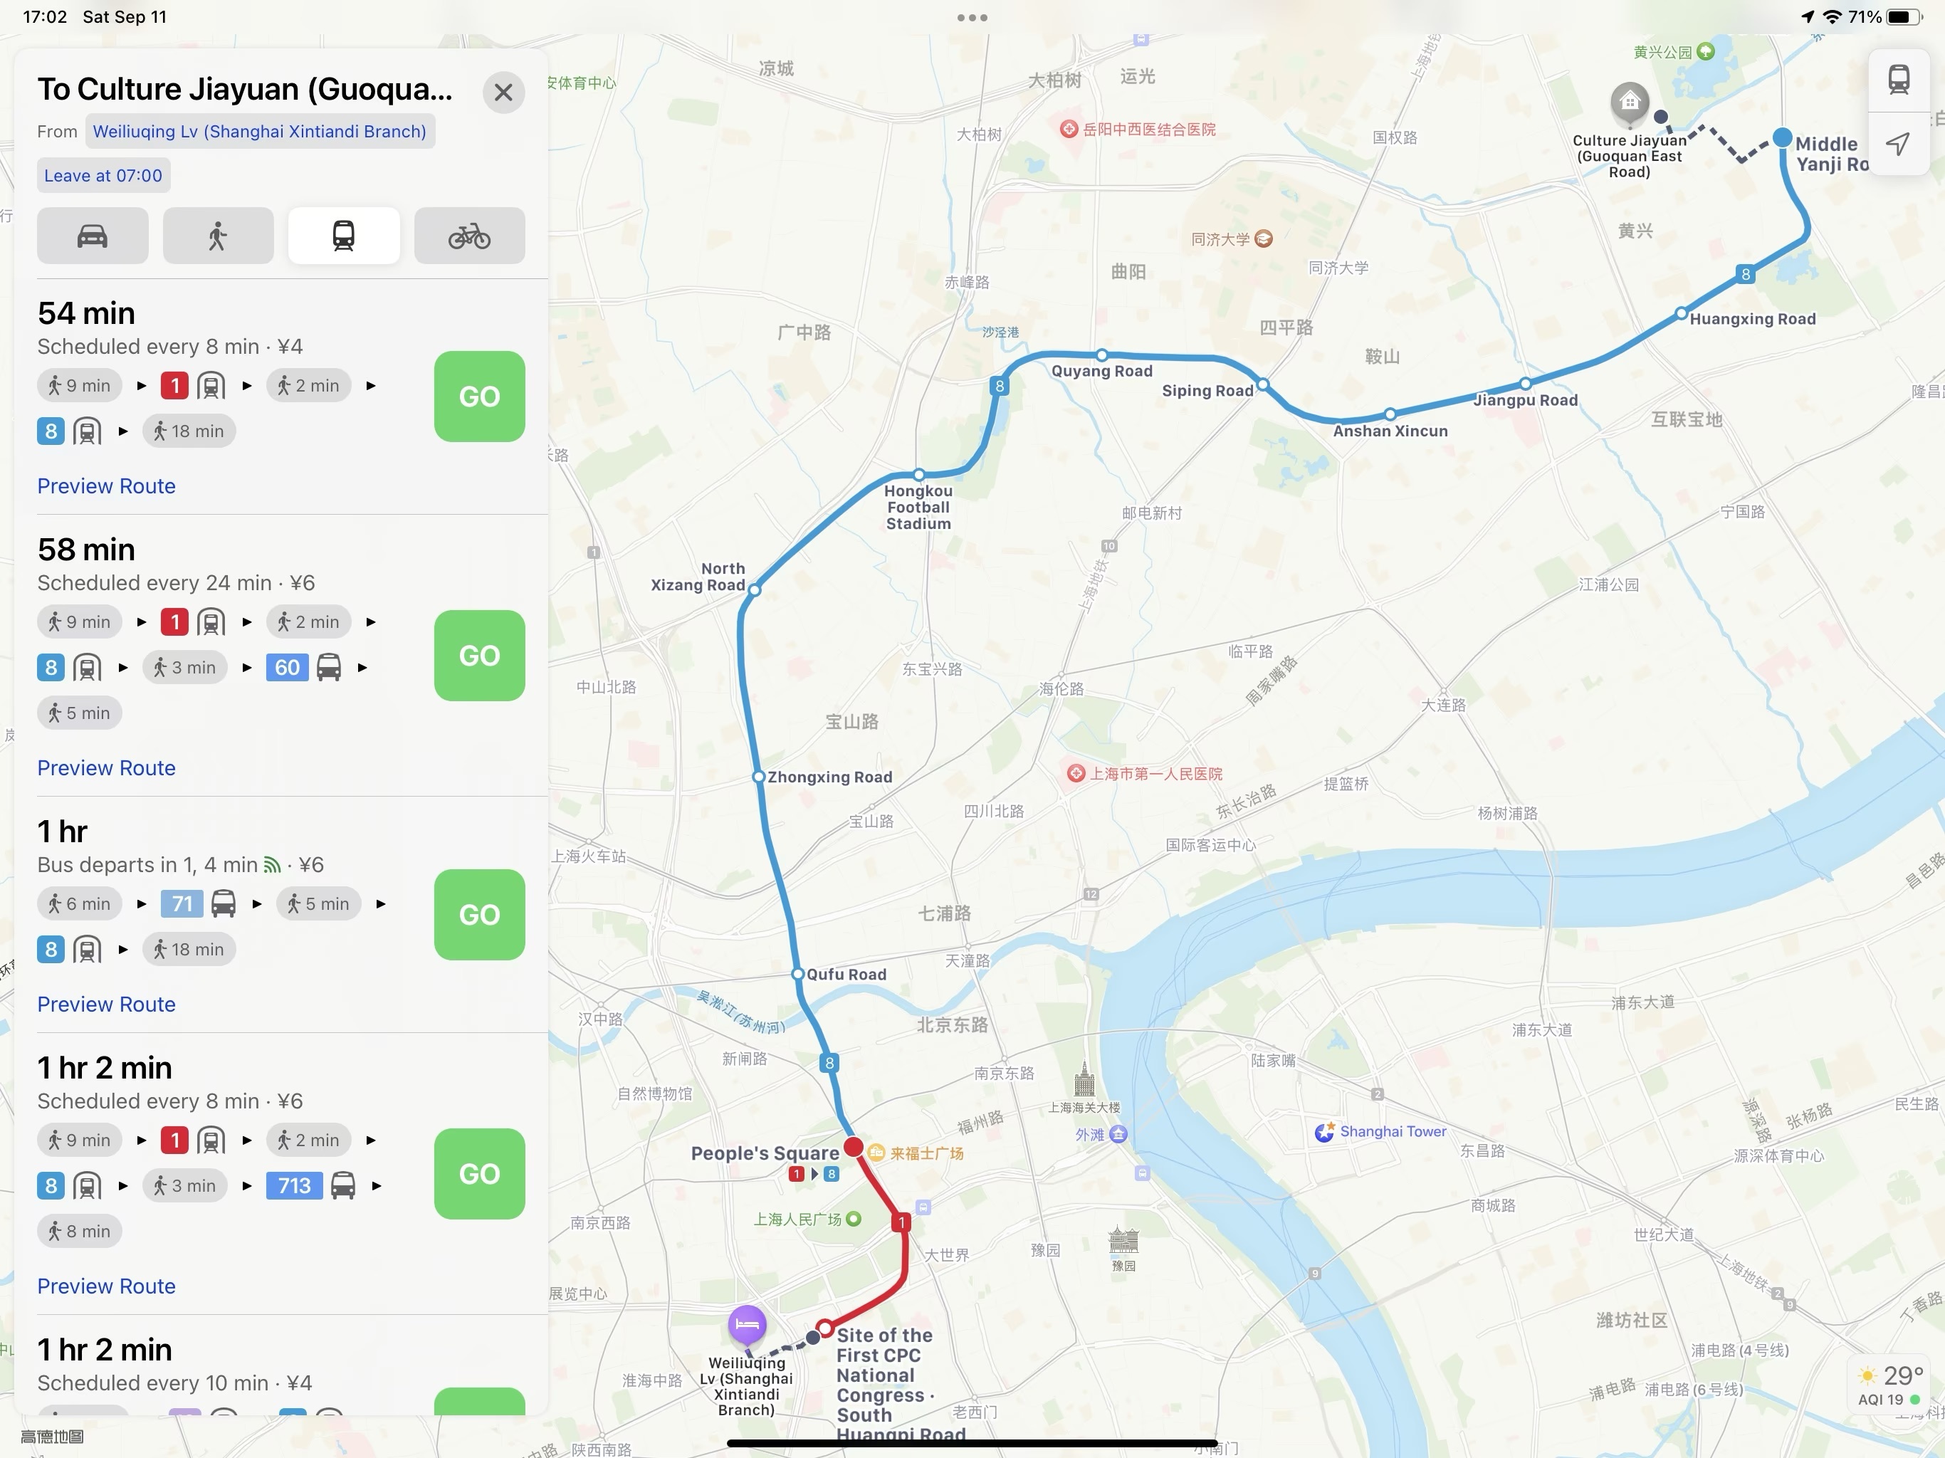Start the 54 min route with GO
Screen dimensions: 1945x1458
pyautogui.click(x=479, y=397)
